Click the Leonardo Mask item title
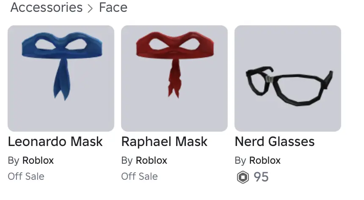Screen dimensions: 364x200 55,142
